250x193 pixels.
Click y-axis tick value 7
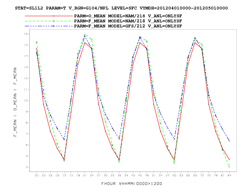[26, 134]
